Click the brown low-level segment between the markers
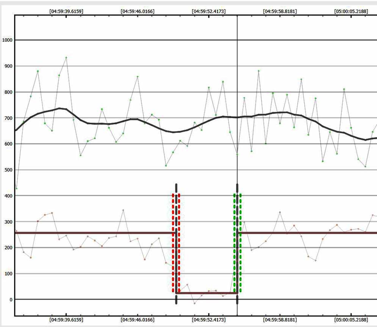 207,293
